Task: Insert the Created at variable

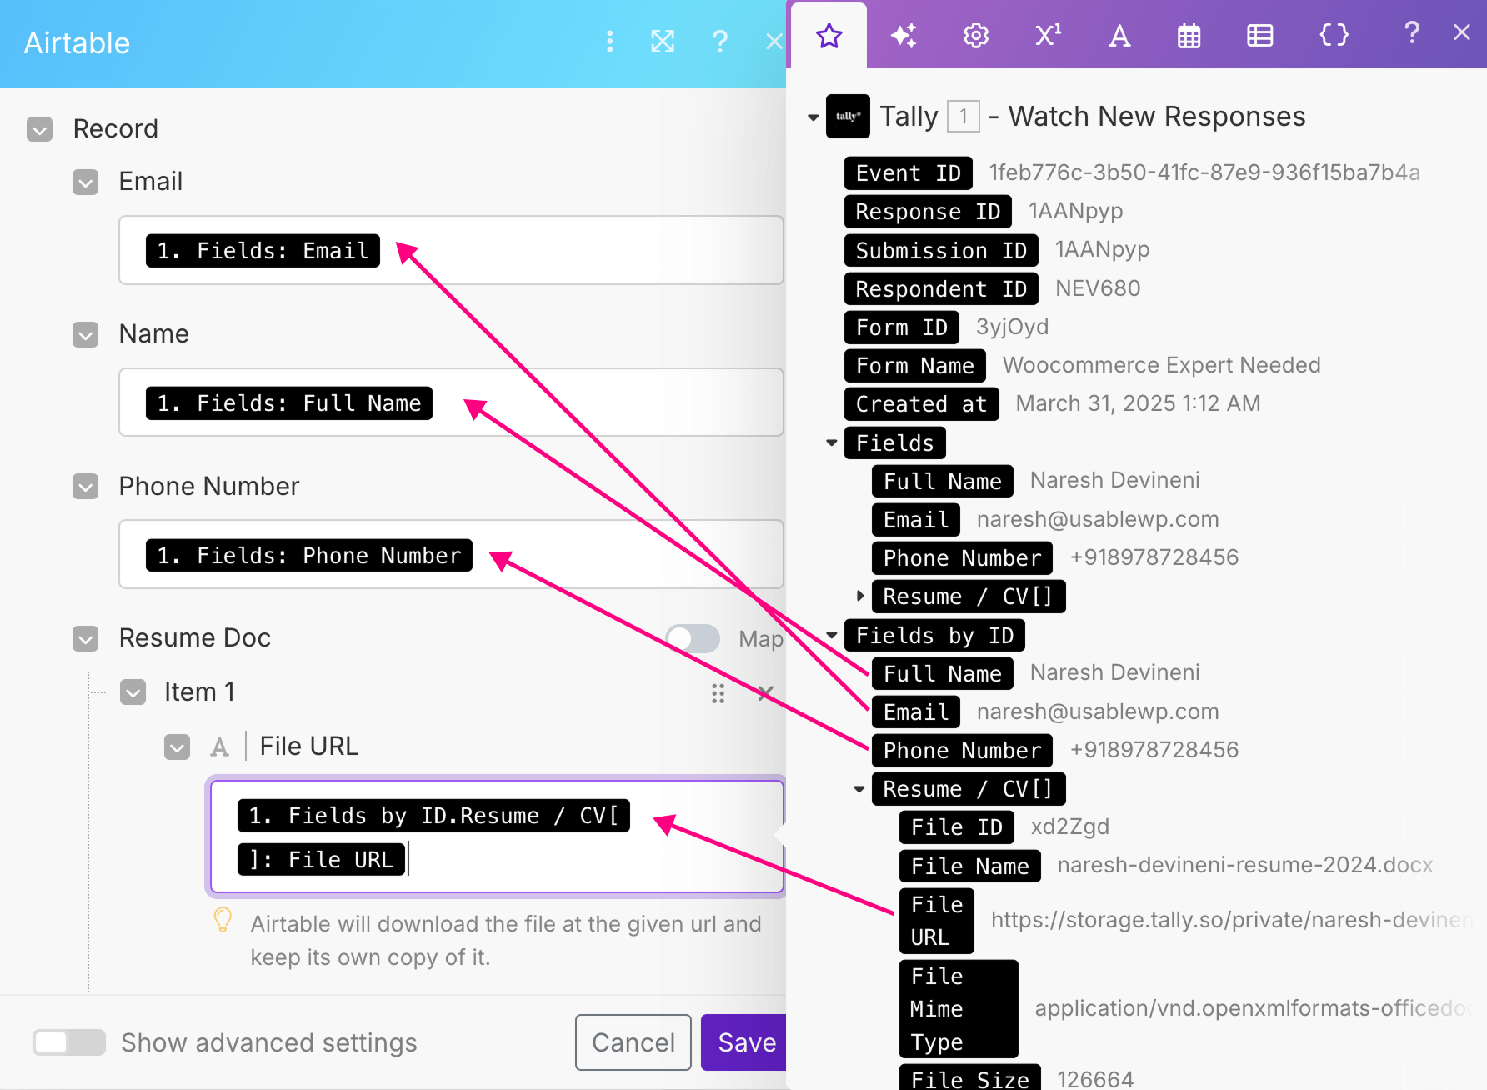Action: pyautogui.click(x=922, y=404)
